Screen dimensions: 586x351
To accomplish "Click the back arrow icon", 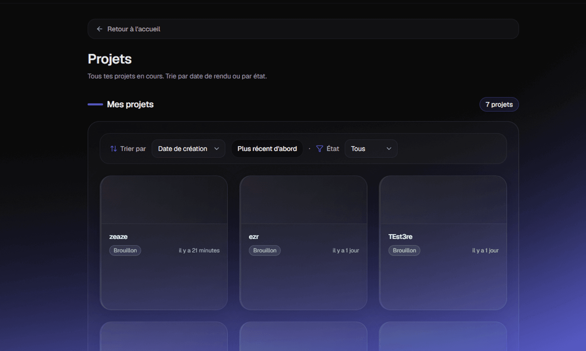I will pos(99,29).
